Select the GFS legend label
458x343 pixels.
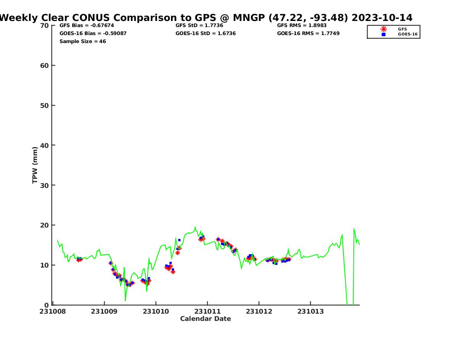(x=402, y=29)
